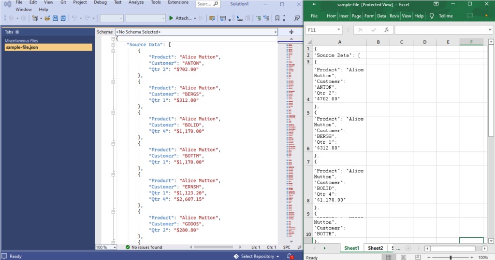Click the New Project icon in the Visual Studio toolbar
This screenshot has height=260, width=495.
35,18
